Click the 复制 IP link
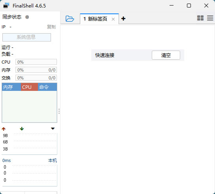The image size is (215, 194). pyautogui.click(x=51, y=27)
